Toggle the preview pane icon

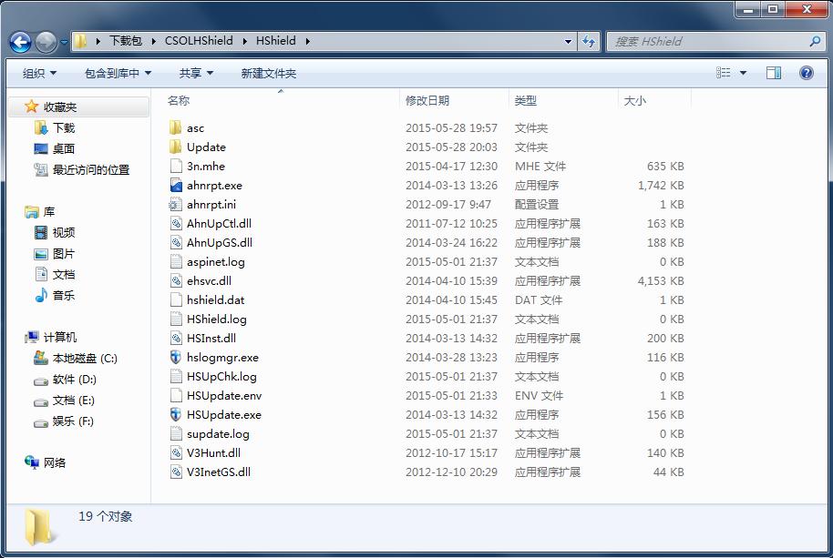tap(775, 73)
